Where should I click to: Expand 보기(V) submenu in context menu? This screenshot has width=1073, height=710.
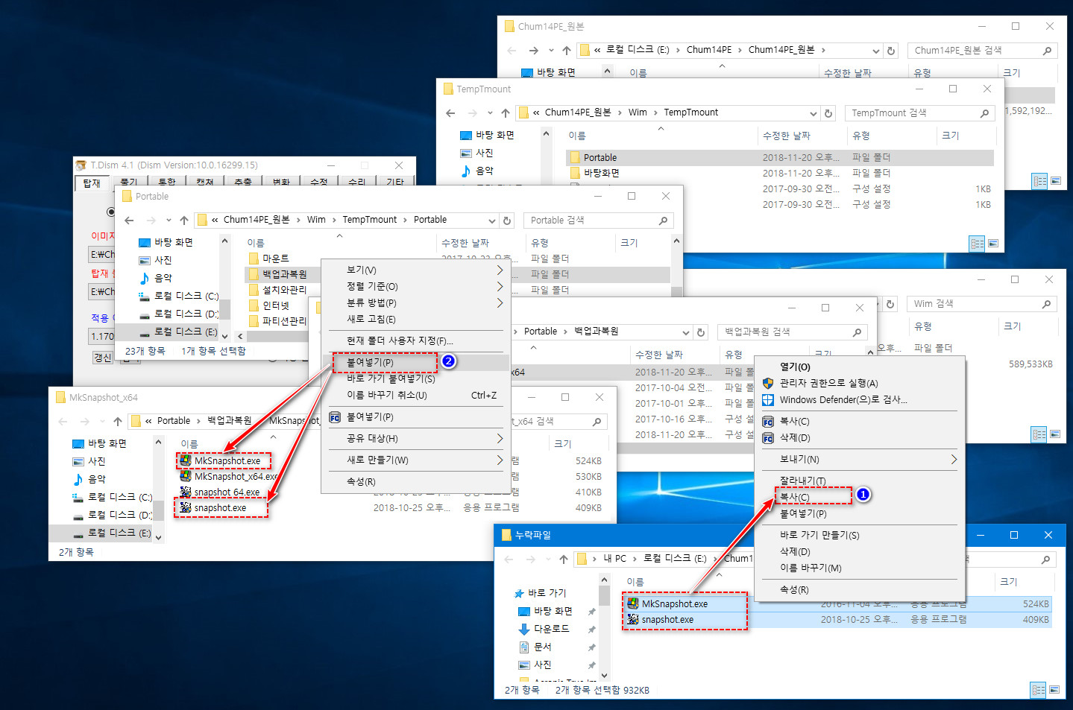pyautogui.click(x=500, y=270)
